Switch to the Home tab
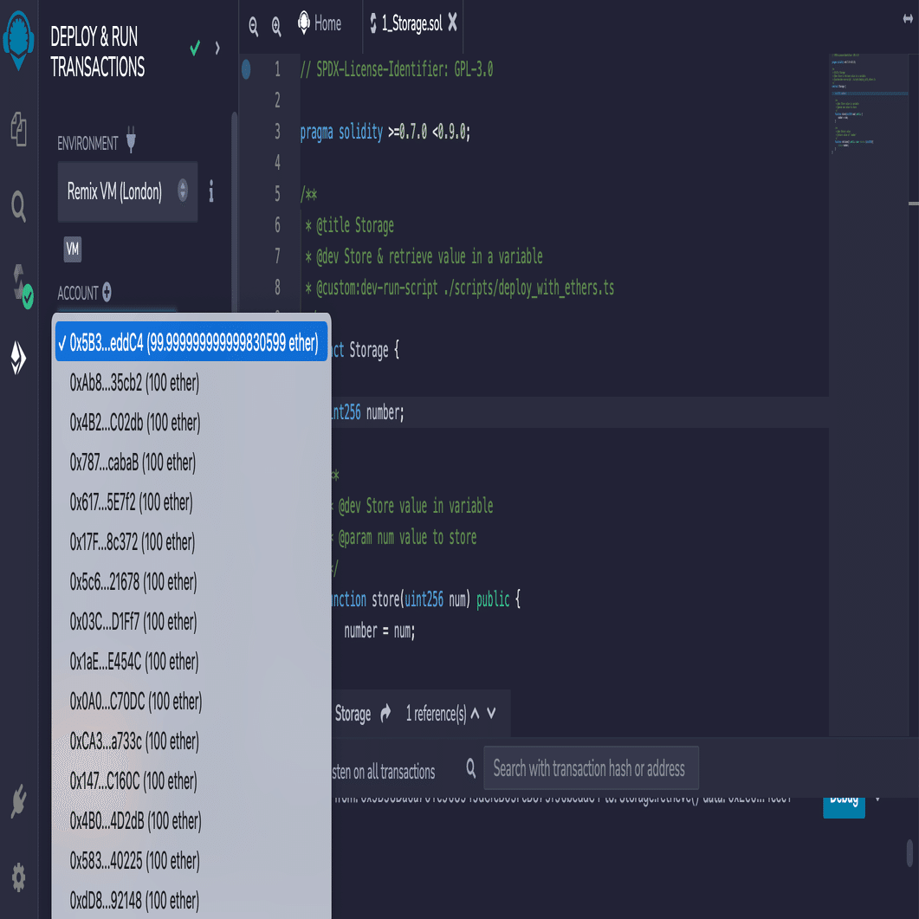This screenshot has height=919, width=919. [x=320, y=23]
